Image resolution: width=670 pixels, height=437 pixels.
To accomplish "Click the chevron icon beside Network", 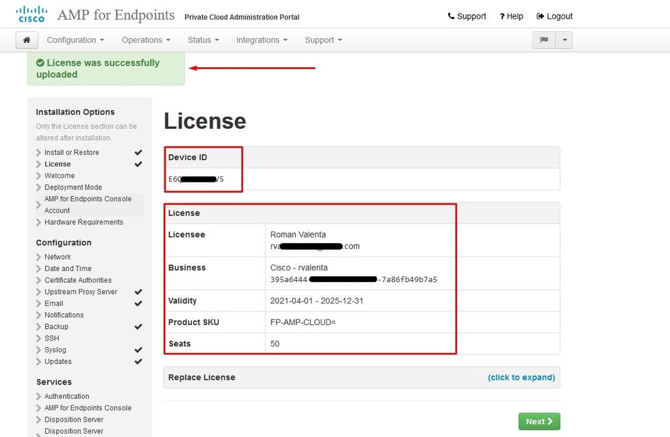I will [38, 257].
